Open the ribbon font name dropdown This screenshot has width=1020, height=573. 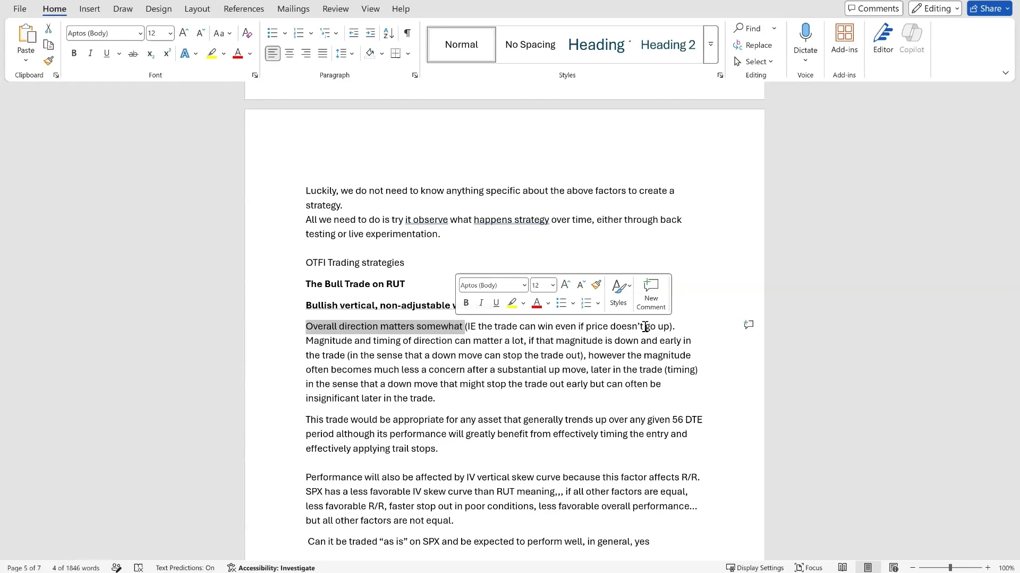coord(140,33)
